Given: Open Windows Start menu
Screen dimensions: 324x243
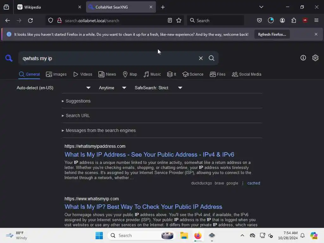Looking at the screenshot, I should (x=99, y=235).
